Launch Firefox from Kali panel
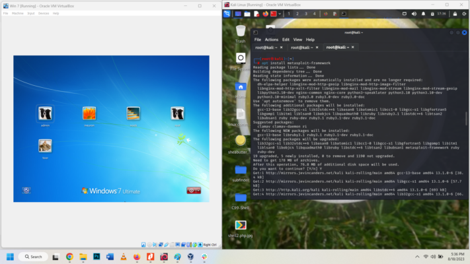The height and width of the screenshot is (264, 470). [x=265, y=14]
